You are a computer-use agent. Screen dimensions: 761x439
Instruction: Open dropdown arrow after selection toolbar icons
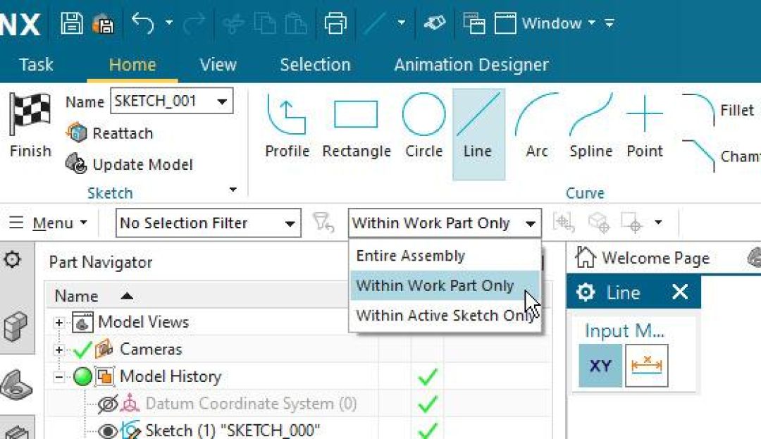coord(658,222)
